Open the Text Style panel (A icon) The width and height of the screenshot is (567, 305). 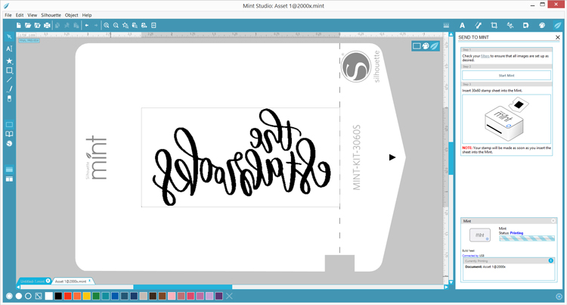click(462, 25)
